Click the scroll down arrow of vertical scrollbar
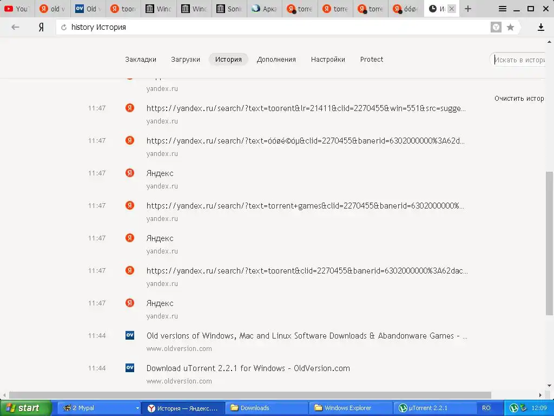The width and height of the screenshot is (554, 416). pyautogui.click(x=549, y=386)
